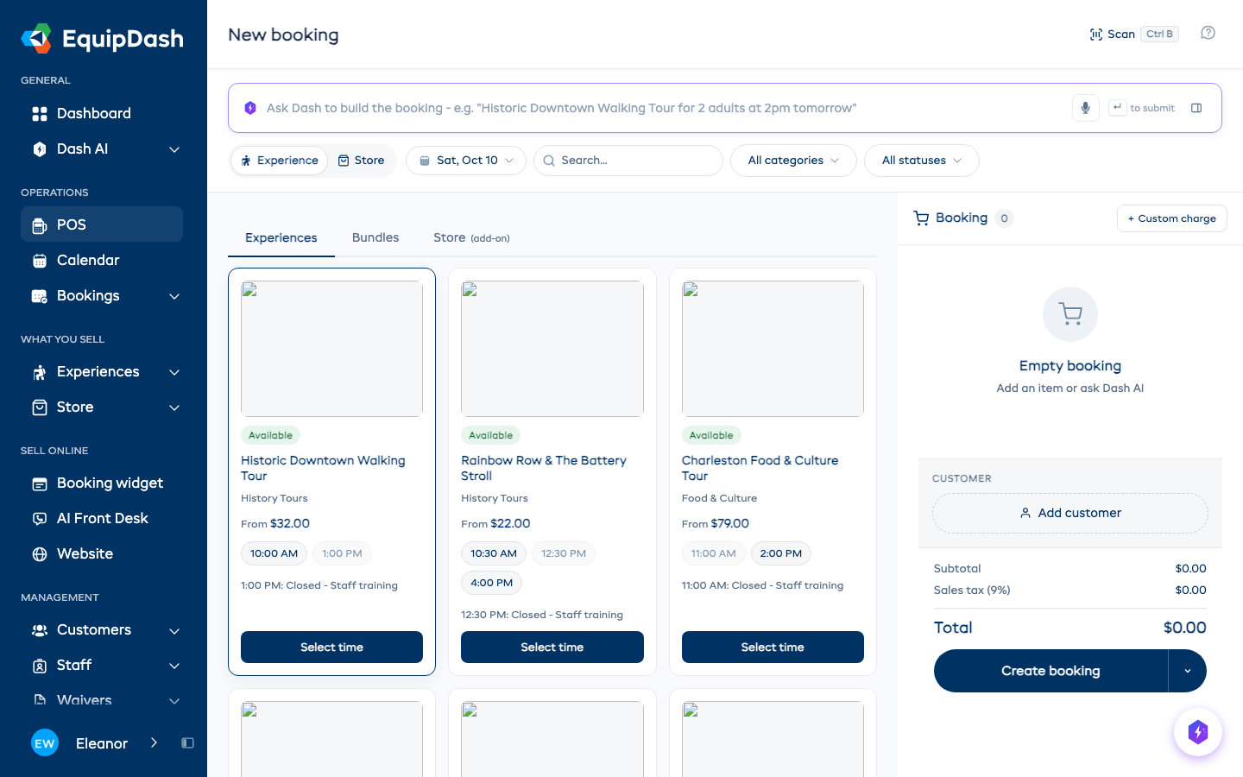Click the Add customer button
Viewport: 1243px width, 777px height.
(1070, 513)
